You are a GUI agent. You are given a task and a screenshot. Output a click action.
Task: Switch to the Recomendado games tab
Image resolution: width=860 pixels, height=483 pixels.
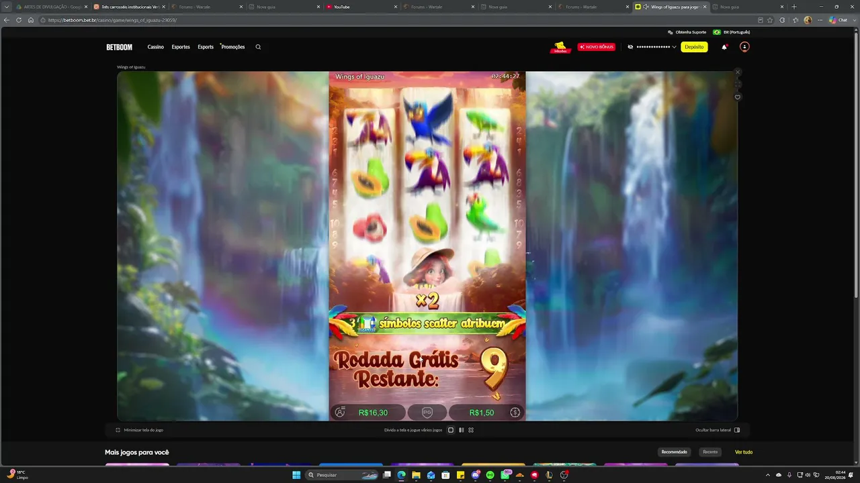tap(675, 452)
